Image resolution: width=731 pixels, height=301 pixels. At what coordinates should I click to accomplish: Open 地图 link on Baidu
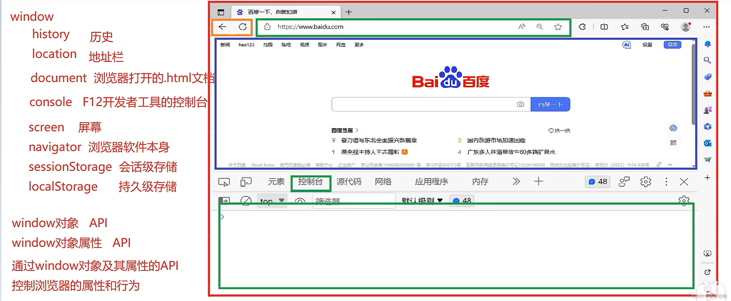pyautogui.click(x=268, y=45)
